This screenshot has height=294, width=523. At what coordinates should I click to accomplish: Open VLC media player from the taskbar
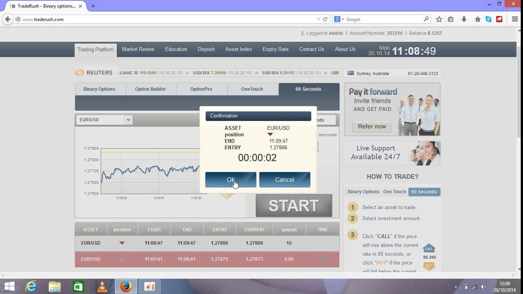[102, 287]
